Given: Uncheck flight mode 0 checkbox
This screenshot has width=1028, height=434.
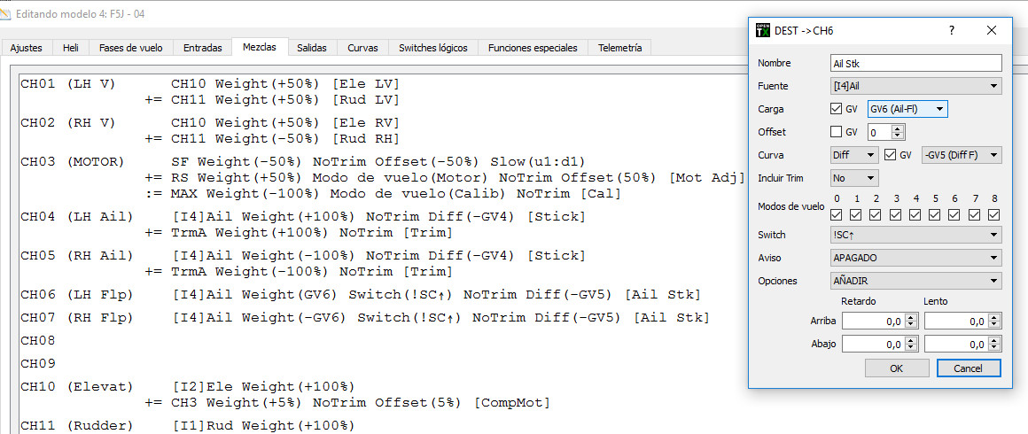Looking at the screenshot, I should 837,214.
